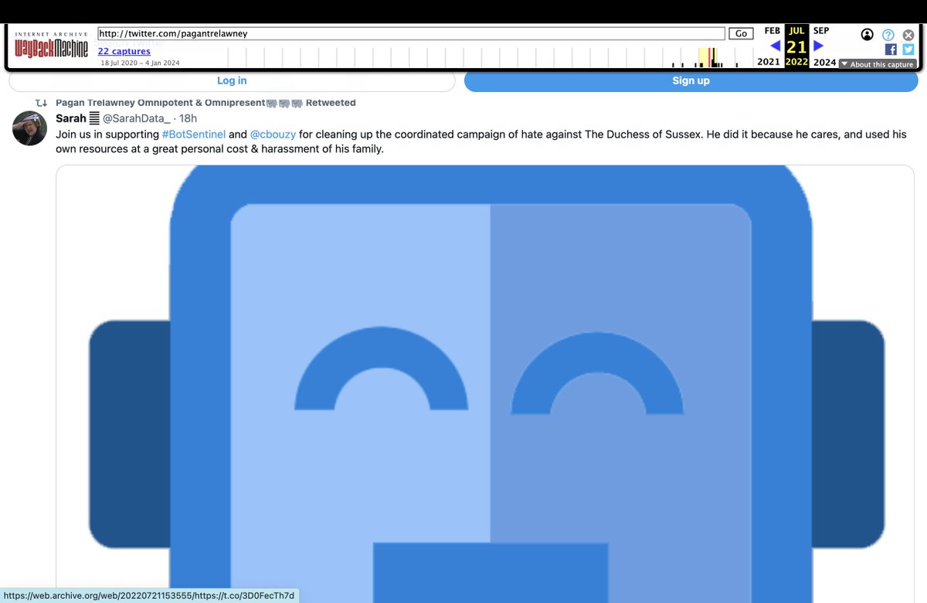This screenshot has width=927, height=603.
Task: Go to next capture with right arrow
Action: (819, 46)
